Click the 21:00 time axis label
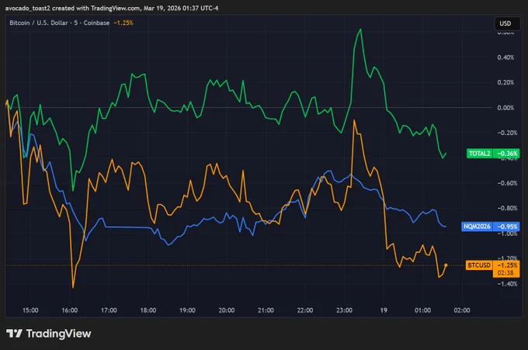Image resolution: width=528 pixels, height=350 pixels. pos(266,310)
